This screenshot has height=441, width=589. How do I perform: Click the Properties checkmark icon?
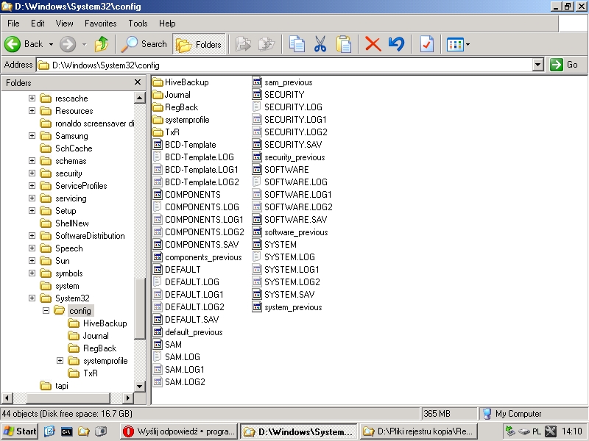point(426,44)
